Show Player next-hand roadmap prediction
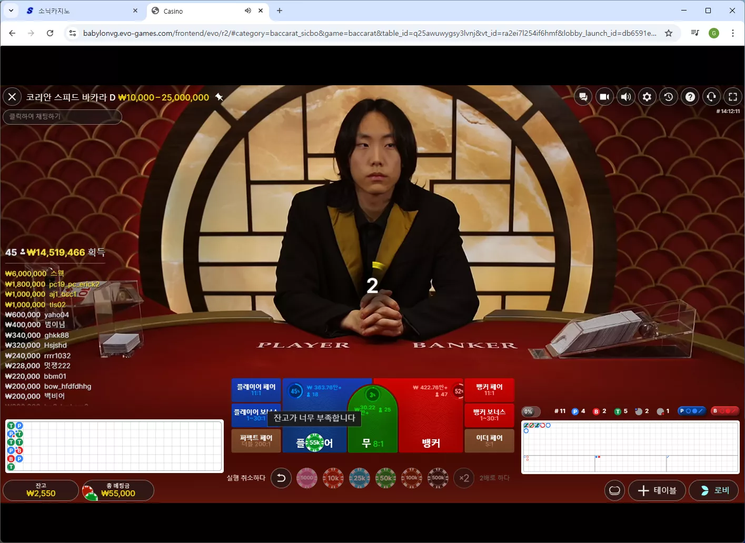 [692, 411]
